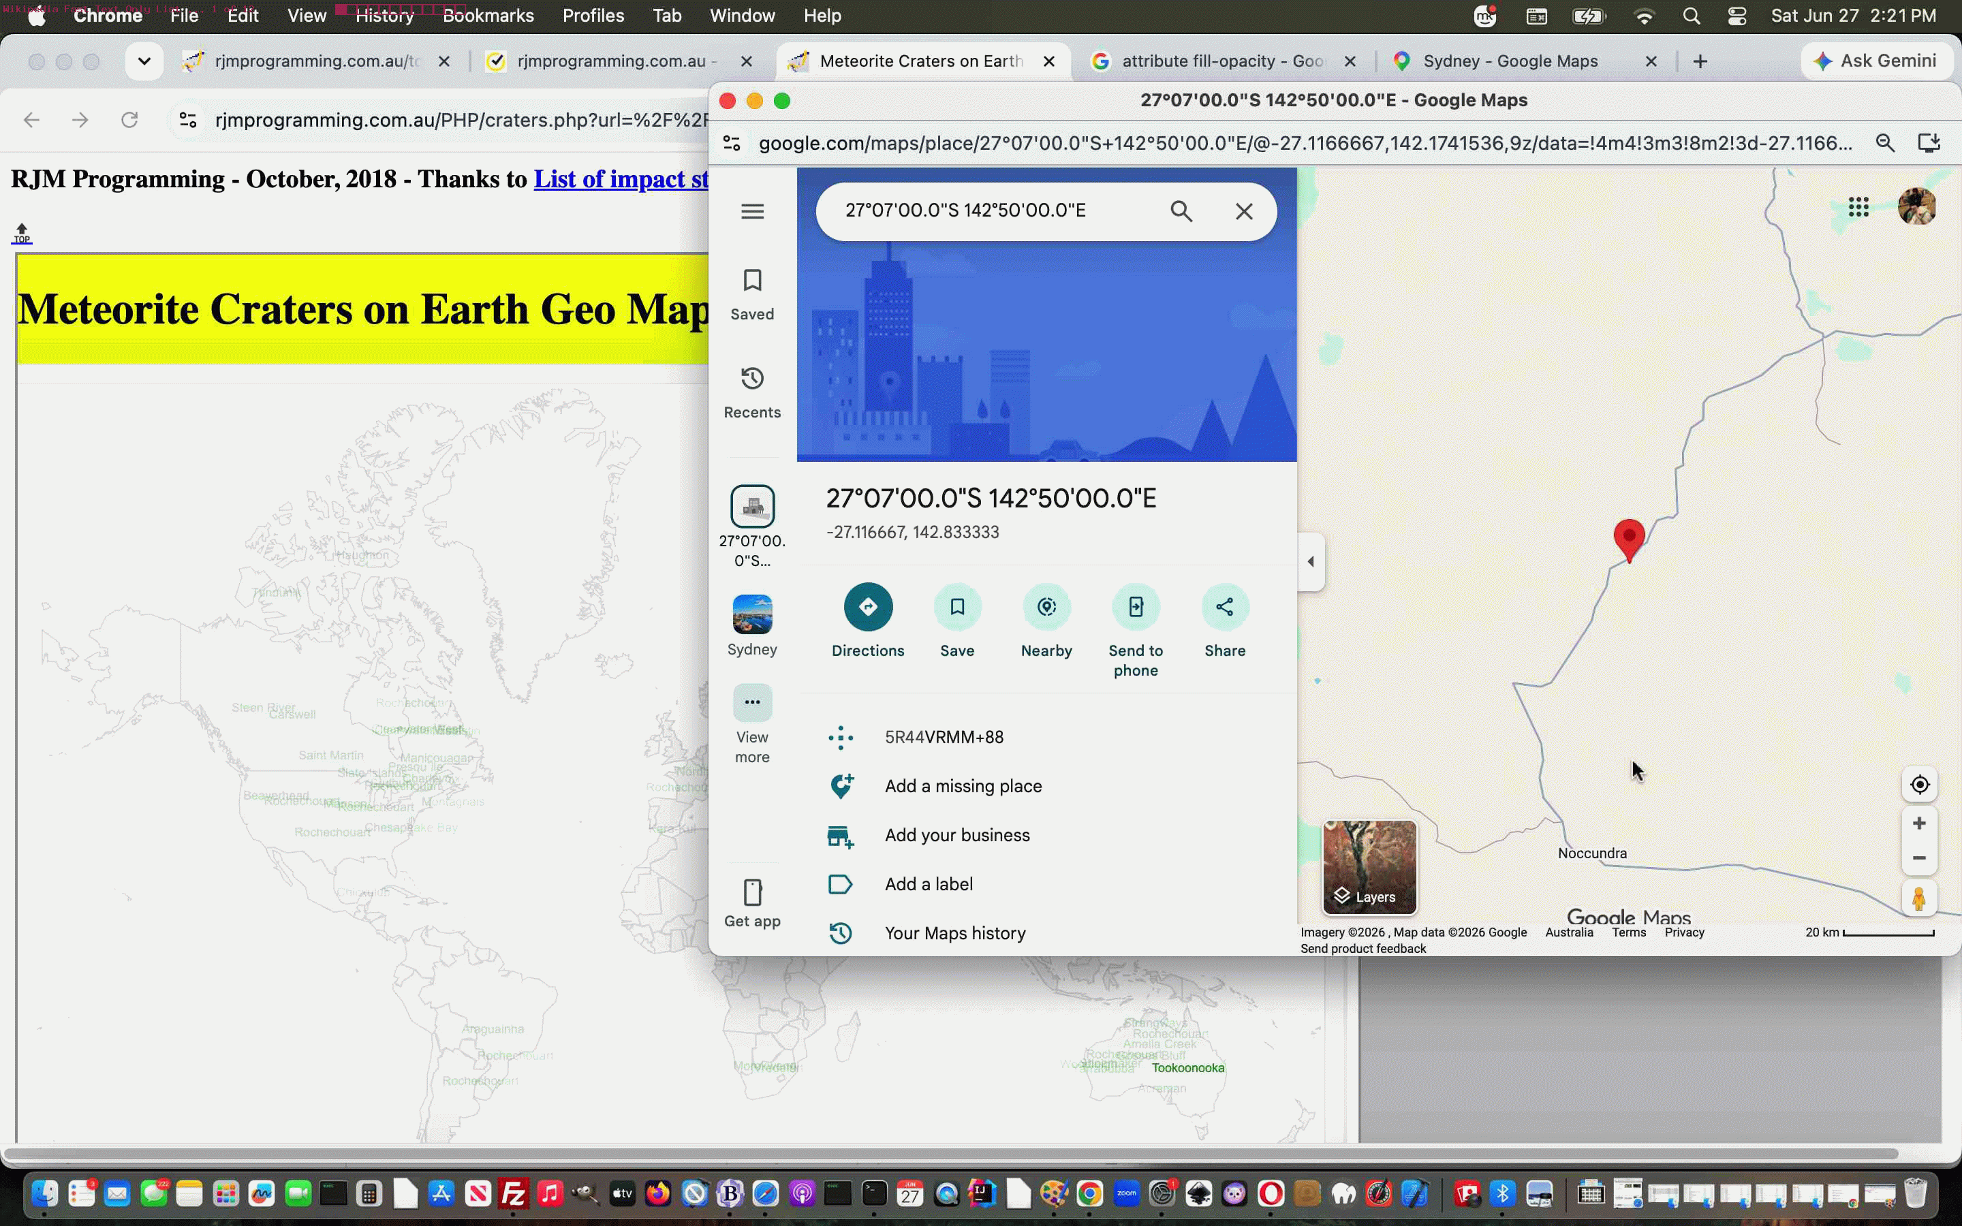Viewport: 1962px width, 1226px height.
Task: Open Finder from the Dock
Action: (44, 1193)
